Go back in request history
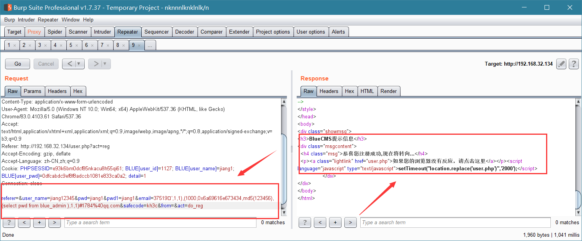The width and height of the screenshot is (582, 241). point(69,64)
